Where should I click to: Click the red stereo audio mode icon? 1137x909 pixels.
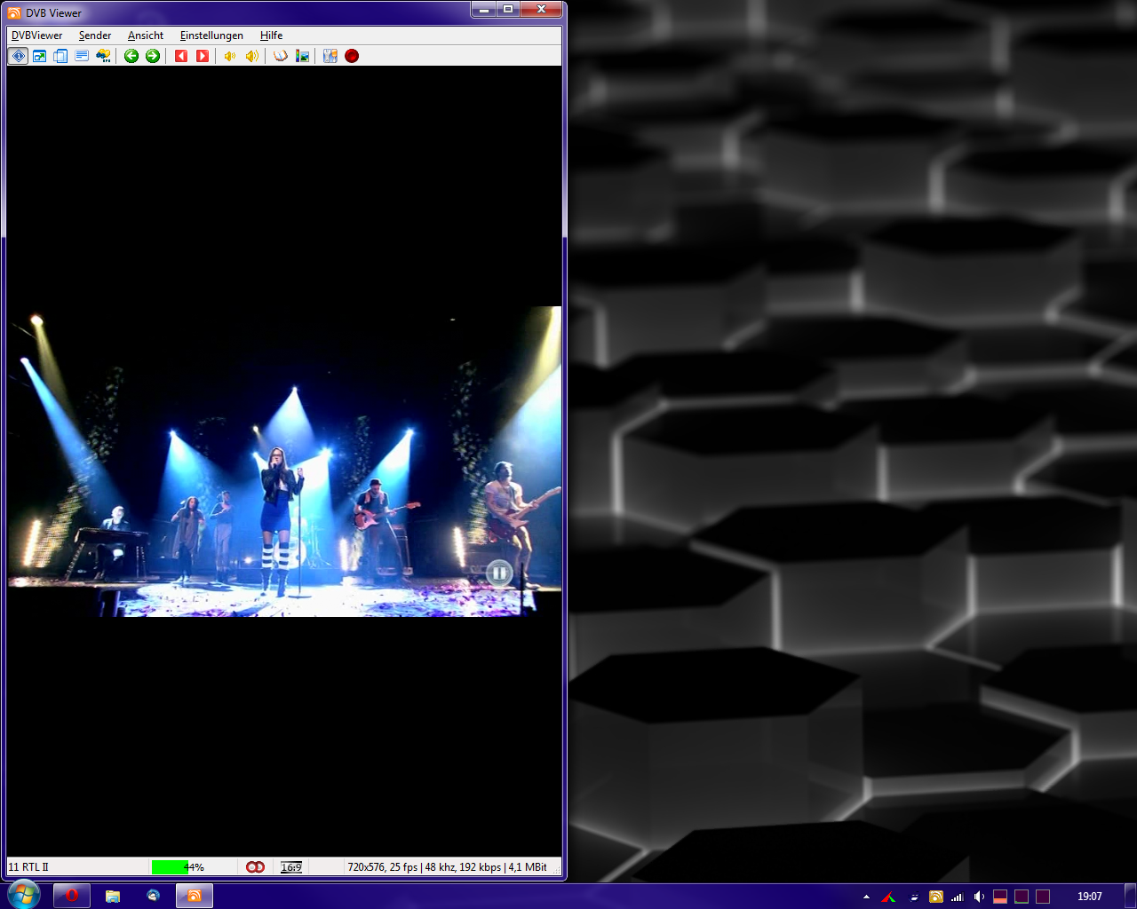coord(255,867)
